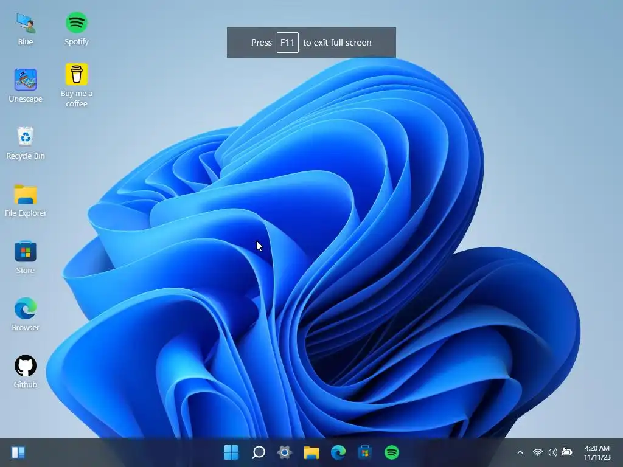This screenshot has width=623, height=467.
Task: Click the battery status tray icon
Action: click(x=567, y=452)
